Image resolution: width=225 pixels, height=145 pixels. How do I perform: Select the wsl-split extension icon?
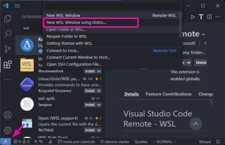pos(27,104)
